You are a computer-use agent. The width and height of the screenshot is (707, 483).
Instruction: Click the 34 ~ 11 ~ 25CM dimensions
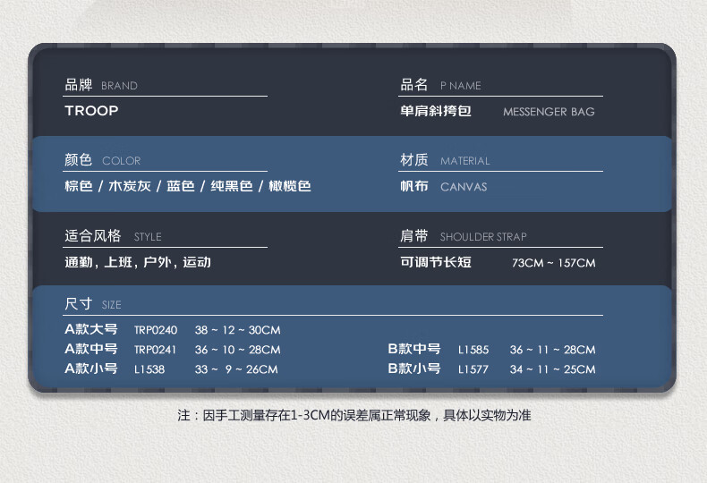(x=552, y=370)
